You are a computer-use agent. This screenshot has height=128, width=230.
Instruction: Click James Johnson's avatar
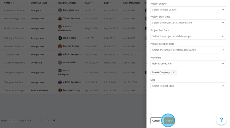tap(60, 10)
